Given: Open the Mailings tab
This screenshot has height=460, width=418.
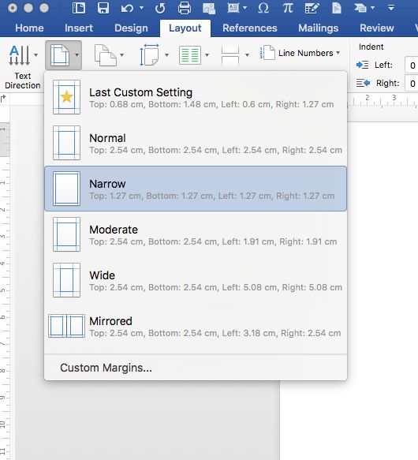Looking at the screenshot, I should (x=319, y=28).
